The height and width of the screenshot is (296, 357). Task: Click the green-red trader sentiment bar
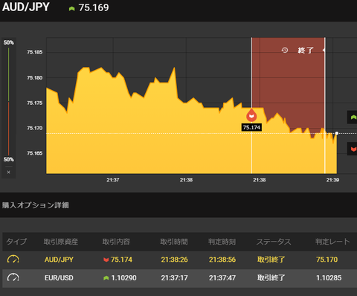[x=9, y=101]
